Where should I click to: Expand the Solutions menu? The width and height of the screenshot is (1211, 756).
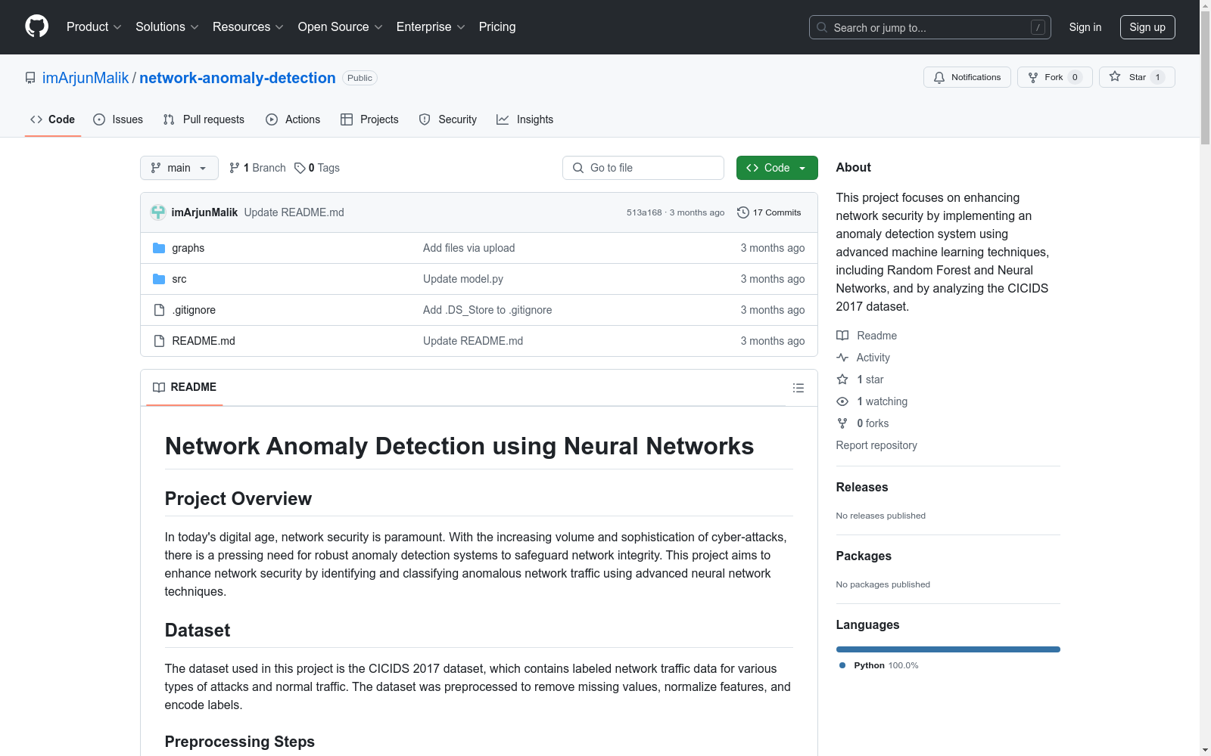pos(167,26)
